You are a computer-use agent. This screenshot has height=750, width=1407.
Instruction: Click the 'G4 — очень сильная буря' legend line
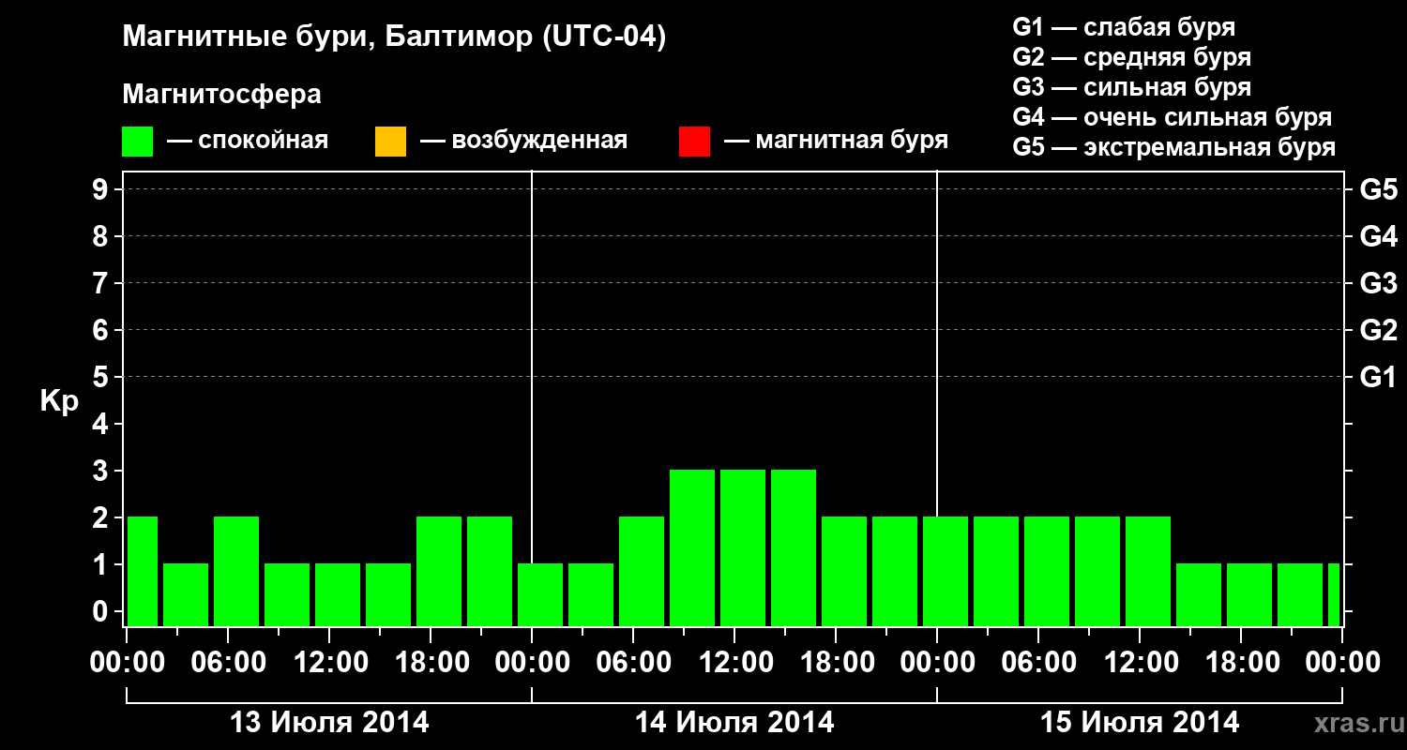1172,117
